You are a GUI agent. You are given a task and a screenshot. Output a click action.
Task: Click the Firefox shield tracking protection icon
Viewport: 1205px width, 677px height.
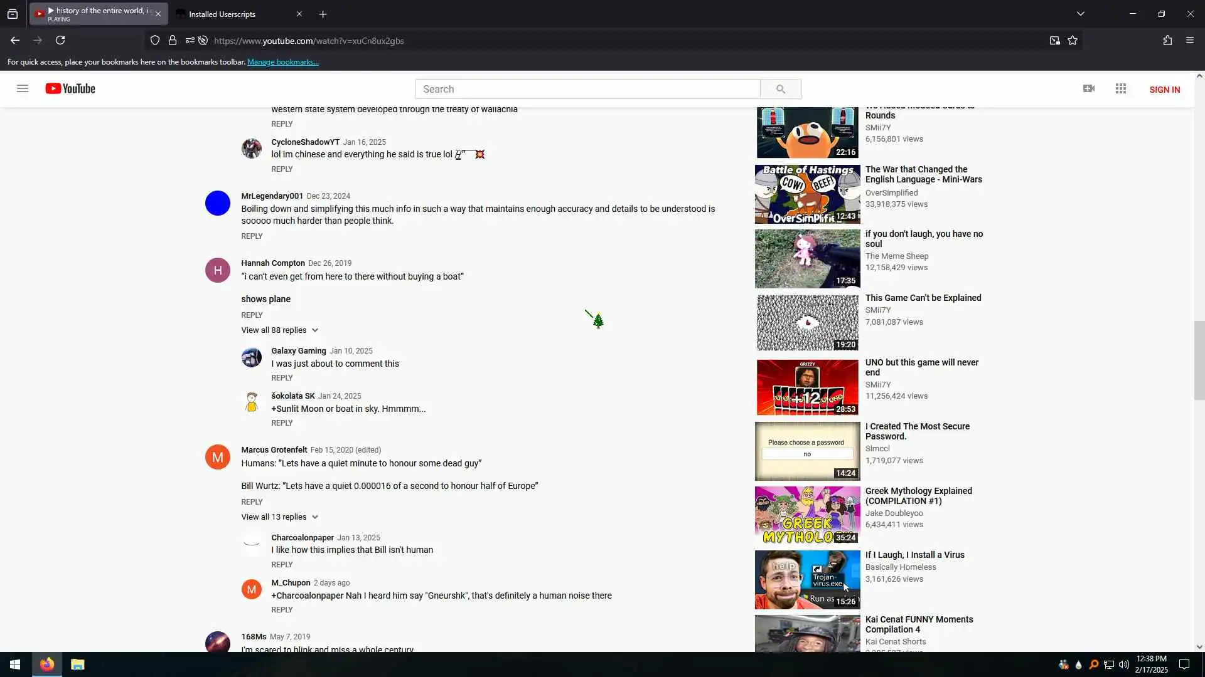(155, 40)
